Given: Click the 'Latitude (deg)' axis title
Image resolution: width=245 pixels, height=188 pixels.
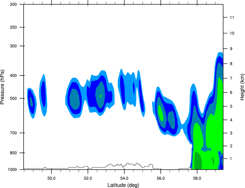Looking at the screenshot, I should coord(123,185).
